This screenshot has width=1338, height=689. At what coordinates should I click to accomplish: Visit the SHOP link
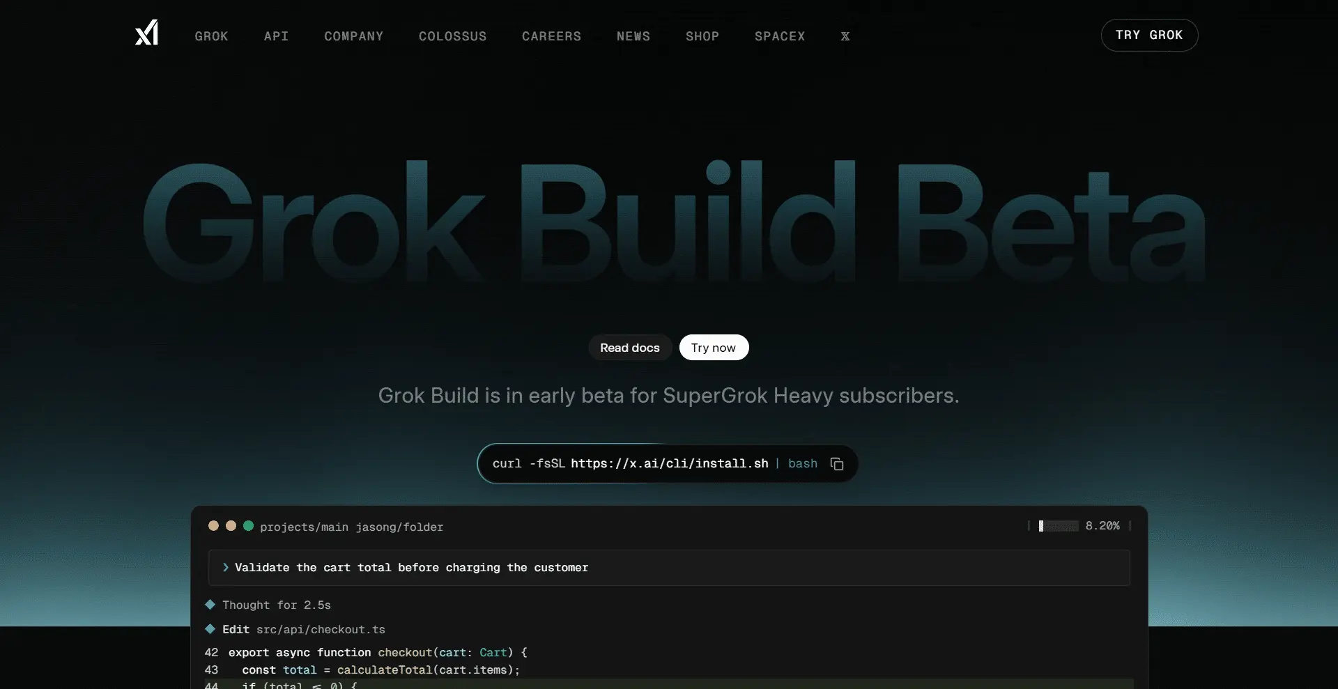point(702,36)
